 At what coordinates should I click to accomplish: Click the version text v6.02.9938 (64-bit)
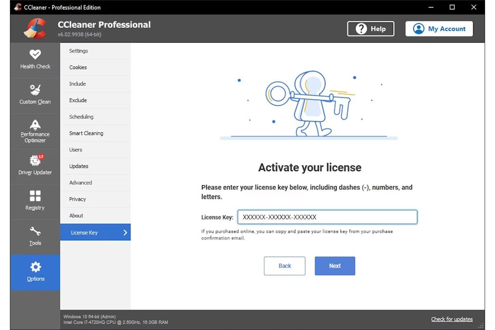click(80, 35)
